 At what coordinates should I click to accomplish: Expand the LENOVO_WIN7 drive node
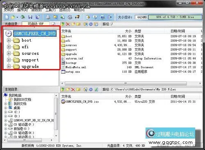[6, 121]
